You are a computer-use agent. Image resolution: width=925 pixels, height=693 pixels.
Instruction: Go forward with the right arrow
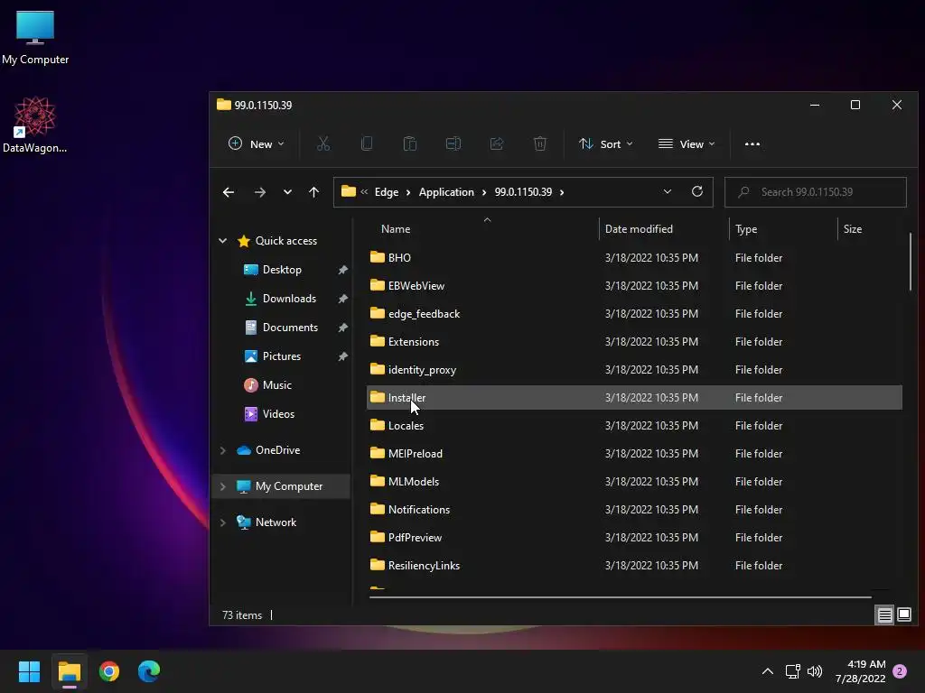click(259, 192)
